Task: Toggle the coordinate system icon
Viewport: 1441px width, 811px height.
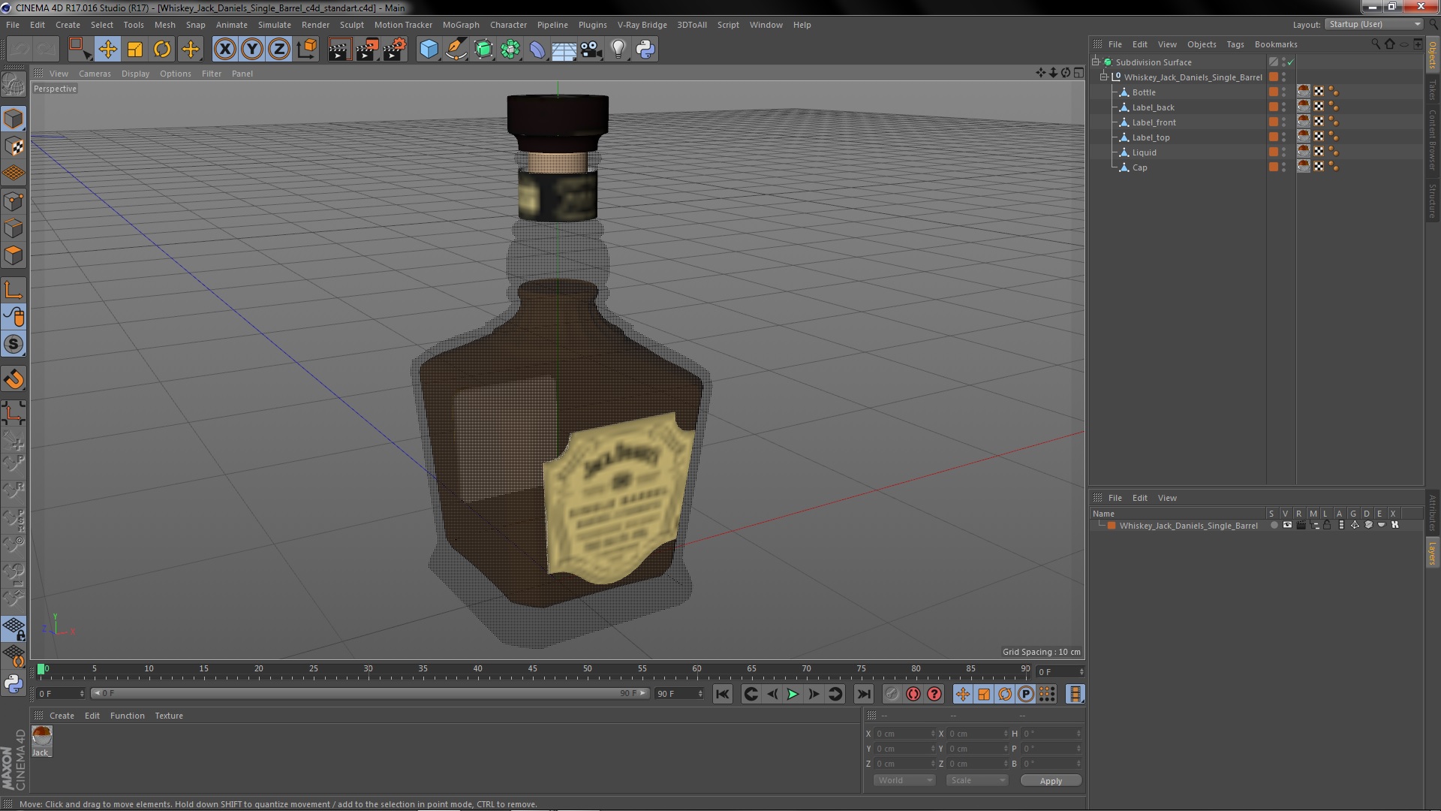Action: pyautogui.click(x=306, y=50)
